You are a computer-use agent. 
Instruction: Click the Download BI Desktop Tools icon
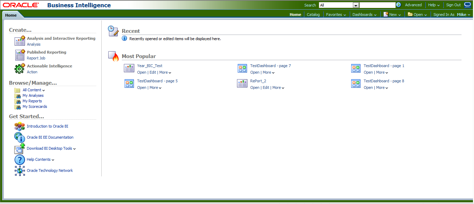pyautogui.click(x=19, y=148)
